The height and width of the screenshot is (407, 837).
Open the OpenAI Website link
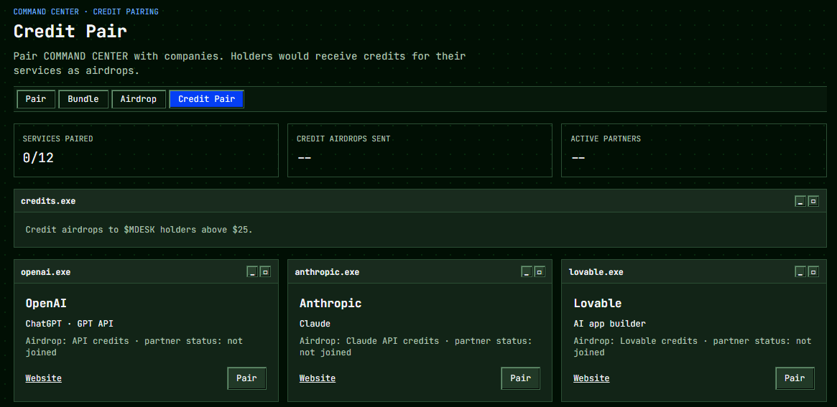[x=43, y=378]
